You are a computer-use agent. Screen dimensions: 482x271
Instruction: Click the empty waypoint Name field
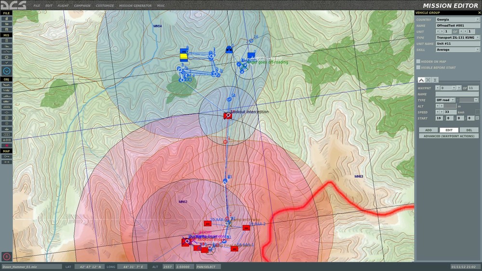(x=457, y=94)
